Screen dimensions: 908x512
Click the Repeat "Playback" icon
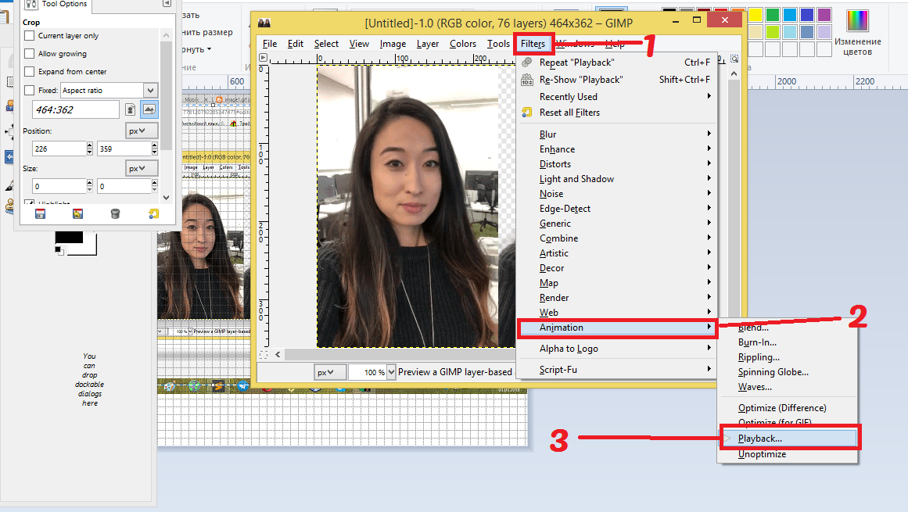[527, 63]
